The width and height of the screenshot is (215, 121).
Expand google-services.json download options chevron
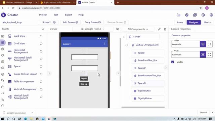32,113
